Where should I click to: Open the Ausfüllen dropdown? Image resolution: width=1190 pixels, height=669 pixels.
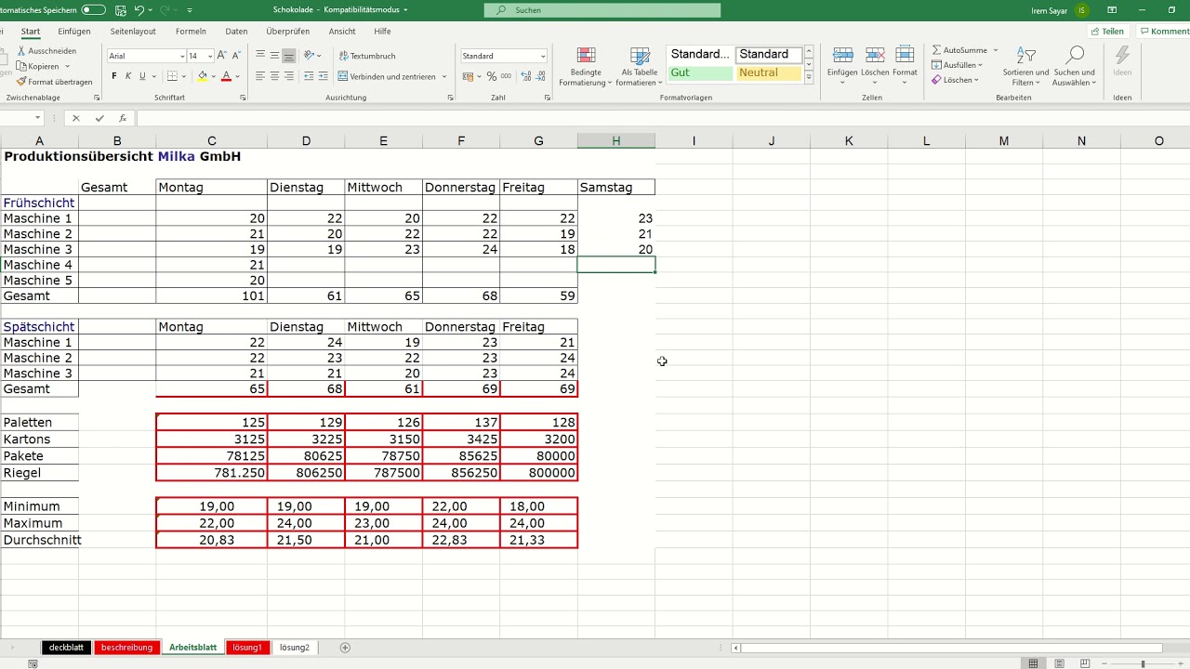(958, 65)
